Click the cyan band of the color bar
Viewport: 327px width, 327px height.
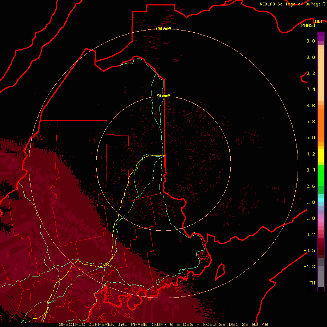tap(321, 200)
